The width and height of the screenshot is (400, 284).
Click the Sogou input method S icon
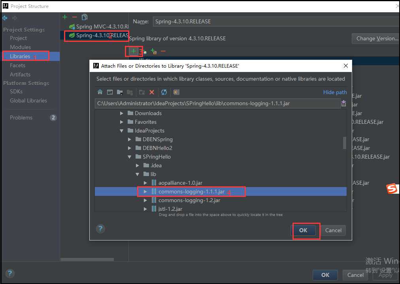[392, 189]
